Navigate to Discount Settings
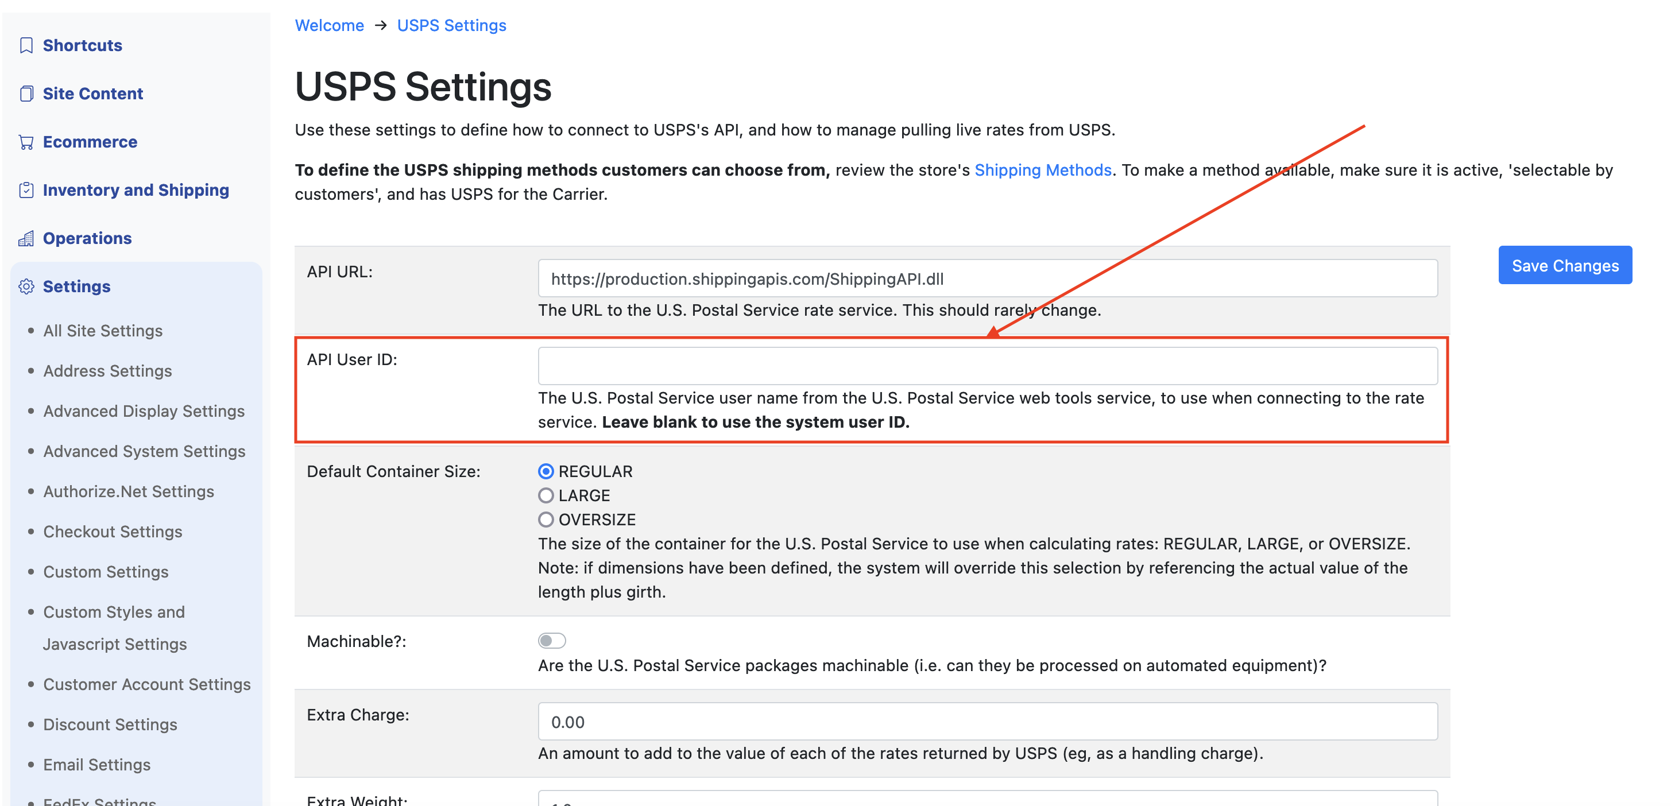 click(x=110, y=724)
